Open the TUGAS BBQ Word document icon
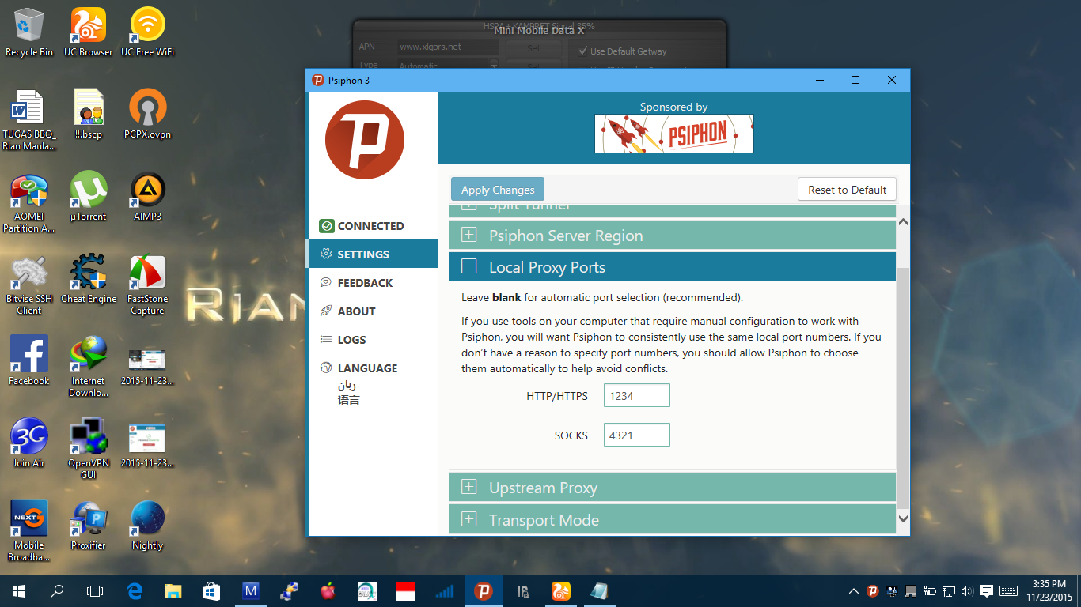Image resolution: width=1081 pixels, height=607 pixels. 29,121
